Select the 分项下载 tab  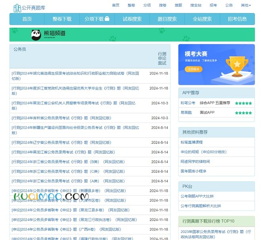point(97,19)
